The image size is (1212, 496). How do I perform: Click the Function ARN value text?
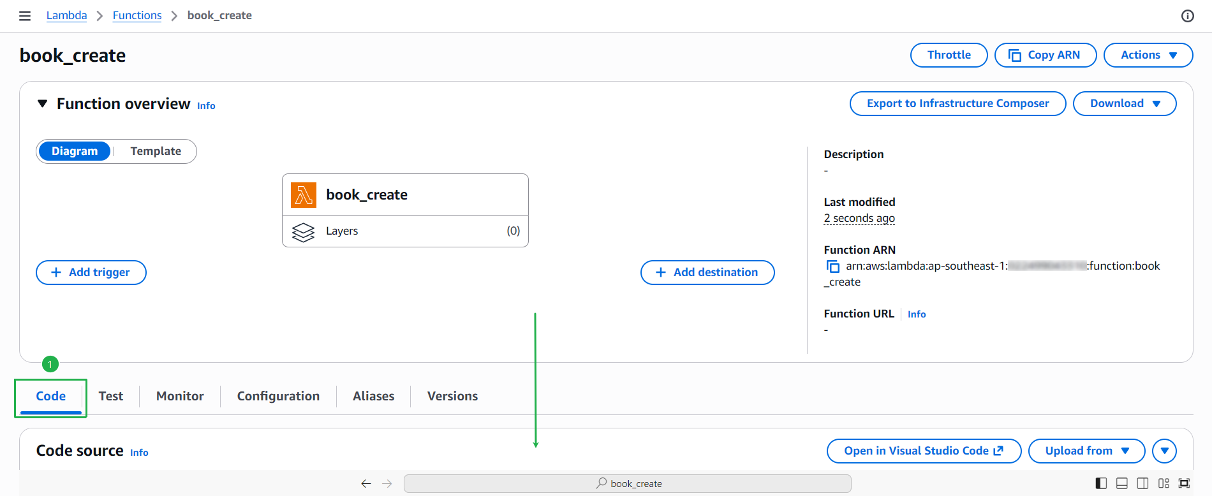coord(992,274)
